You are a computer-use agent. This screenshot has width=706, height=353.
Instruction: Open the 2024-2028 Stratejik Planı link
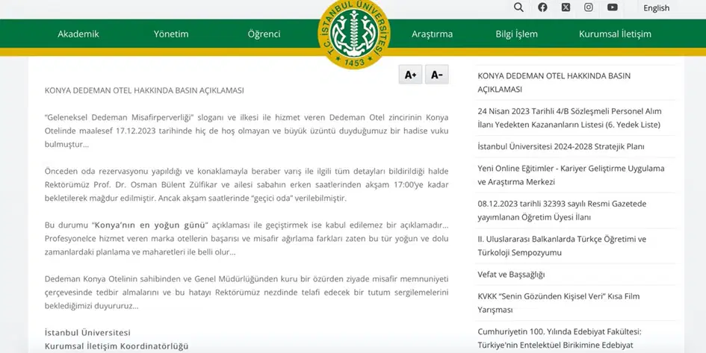560,146
